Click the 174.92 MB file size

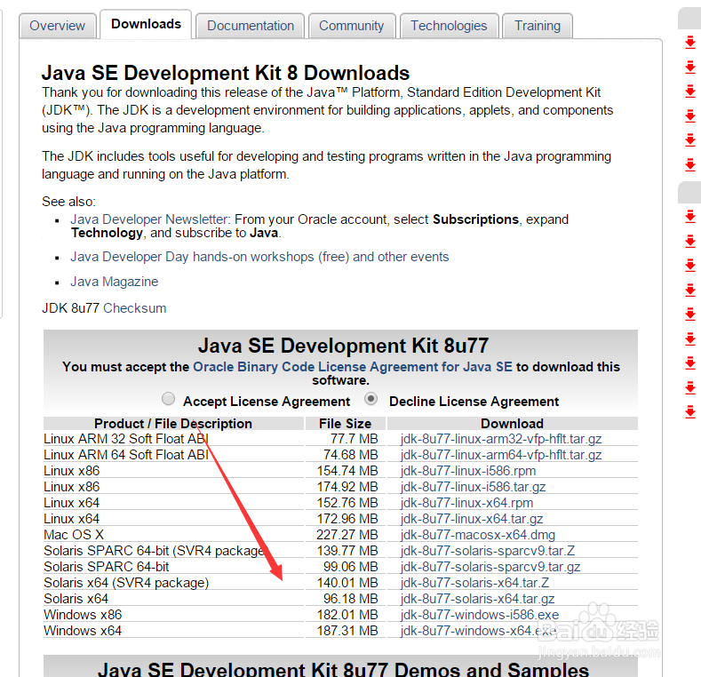click(x=347, y=487)
